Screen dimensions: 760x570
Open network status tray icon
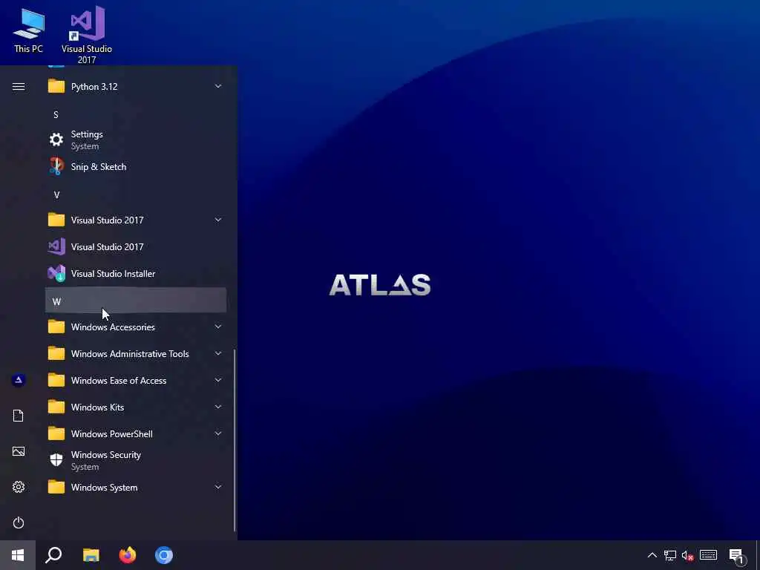[670, 555]
